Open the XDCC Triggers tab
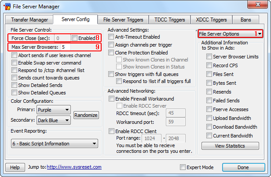The width and height of the screenshot is (271, 177). point(211,20)
